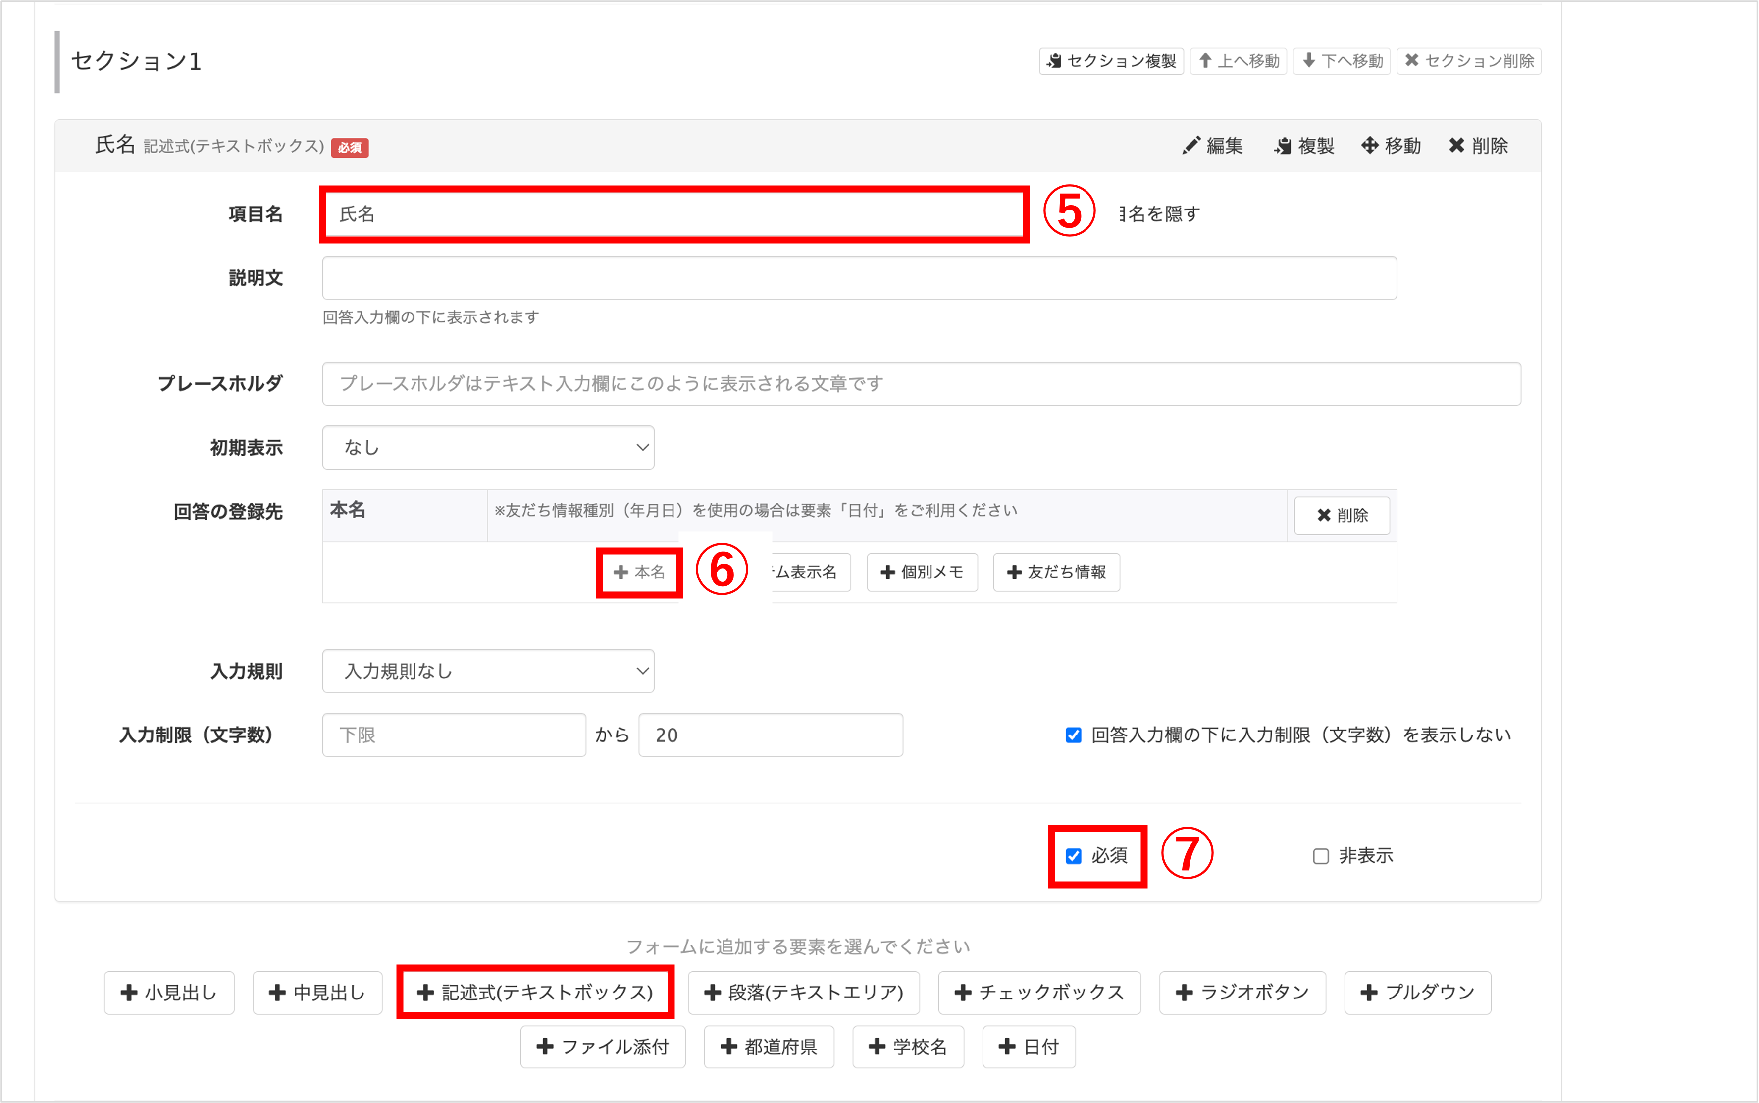Click the 移動 move arrows icon
The image size is (1759, 1103).
coord(1370,146)
